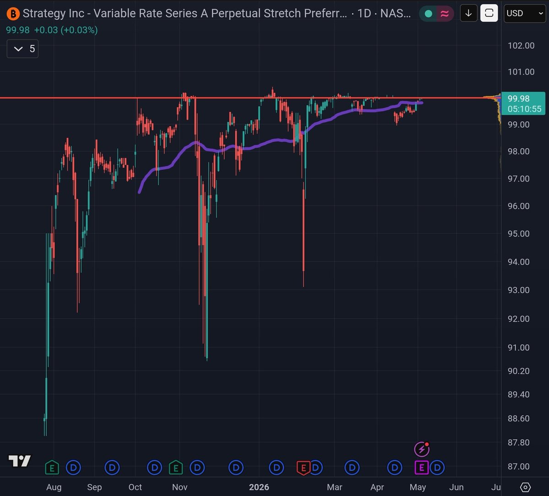The image size is (549, 496).
Task: Toggle the white fullscreen frame button
Action: point(489,13)
